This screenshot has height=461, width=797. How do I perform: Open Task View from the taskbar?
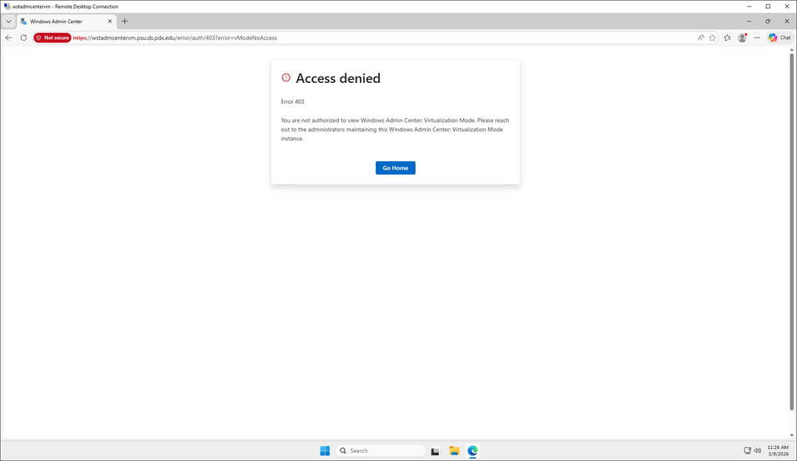click(435, 451)
